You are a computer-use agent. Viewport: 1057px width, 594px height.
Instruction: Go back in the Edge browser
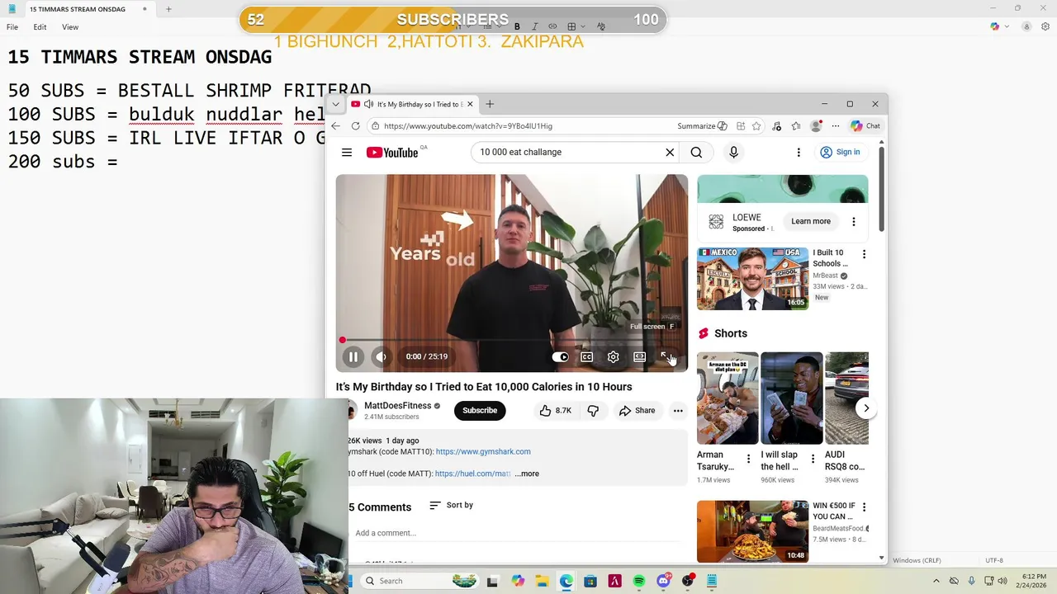335,126
